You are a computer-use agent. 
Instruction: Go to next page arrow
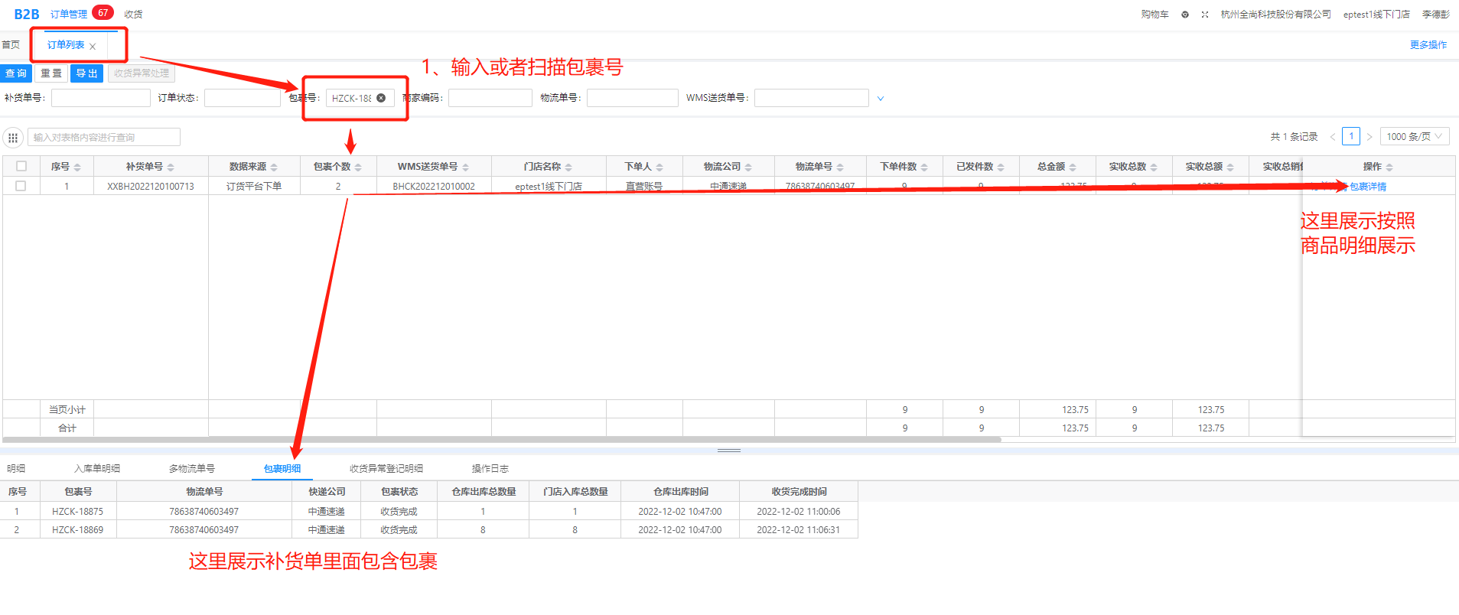1369,137
